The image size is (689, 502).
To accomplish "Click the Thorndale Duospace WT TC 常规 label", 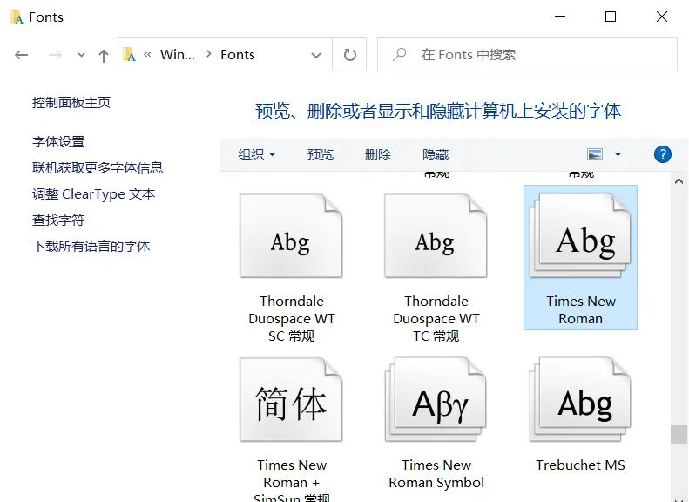I will (436, 318).
